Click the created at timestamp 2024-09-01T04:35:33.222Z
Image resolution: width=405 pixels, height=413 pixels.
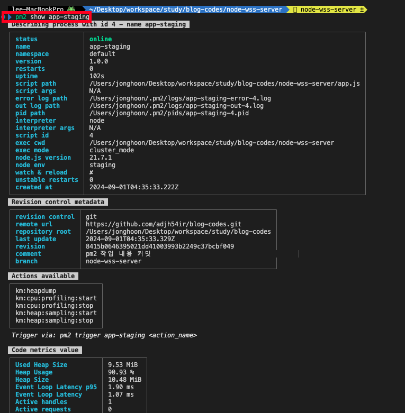(x=134, y=187)
